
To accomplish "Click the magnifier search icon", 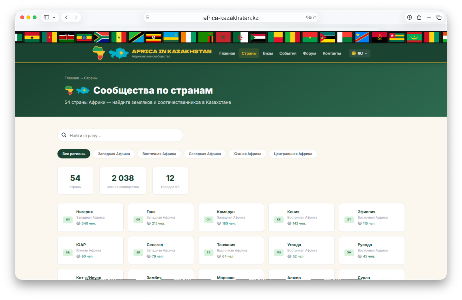I will pos(64,135).
